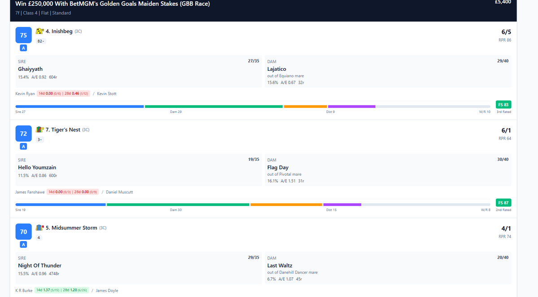
Task: Click Inishbeg's purple score bar segment
Action: click(x=351, y=107)
